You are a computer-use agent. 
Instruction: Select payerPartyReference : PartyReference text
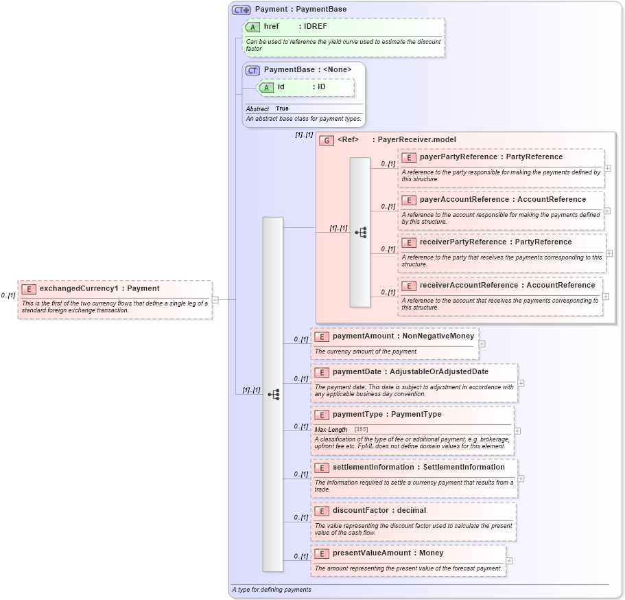tap(491, 157)
